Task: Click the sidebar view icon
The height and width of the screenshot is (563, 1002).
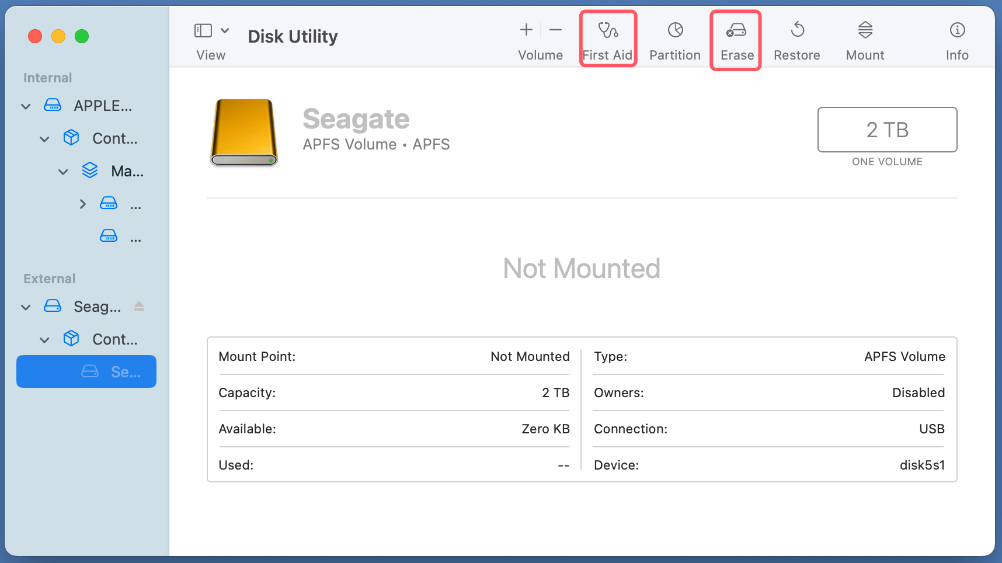Action: (x=202, y=29)
